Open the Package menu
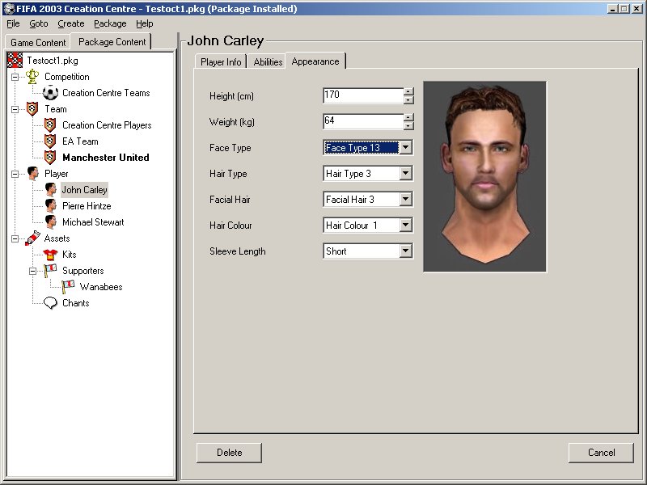647x485 pixels. pos(110,24)
